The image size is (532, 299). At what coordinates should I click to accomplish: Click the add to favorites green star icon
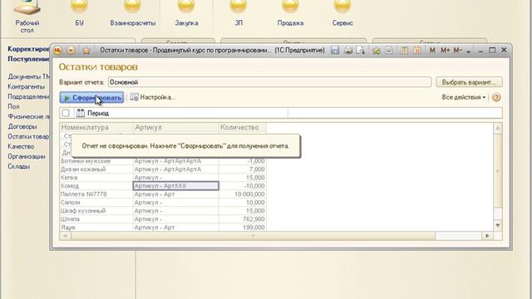click(x=376, y=51)
